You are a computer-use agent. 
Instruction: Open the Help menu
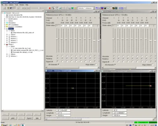click(x=27, y=5)
